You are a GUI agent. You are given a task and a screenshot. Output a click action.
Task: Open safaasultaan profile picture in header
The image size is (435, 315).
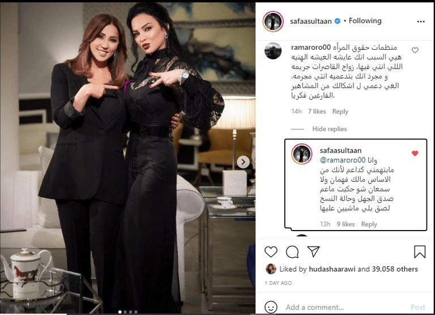click(x=273, y=22)
